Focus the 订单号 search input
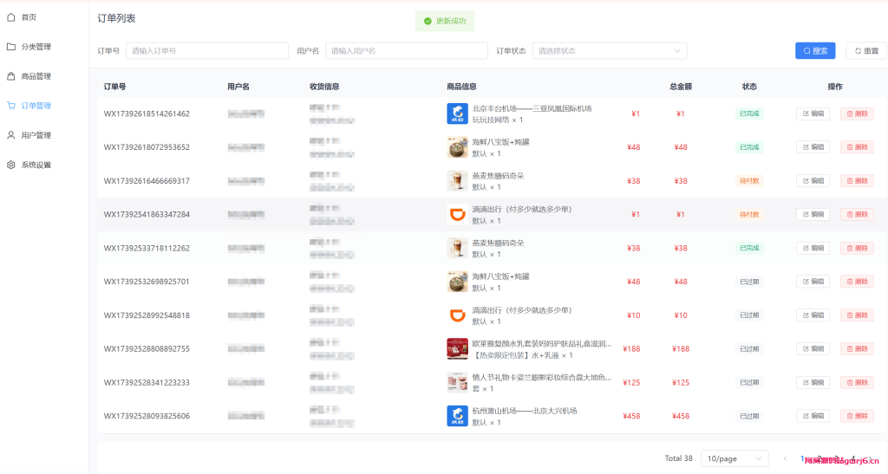Viewport: 888px width, 474px height. pos(206,51)
